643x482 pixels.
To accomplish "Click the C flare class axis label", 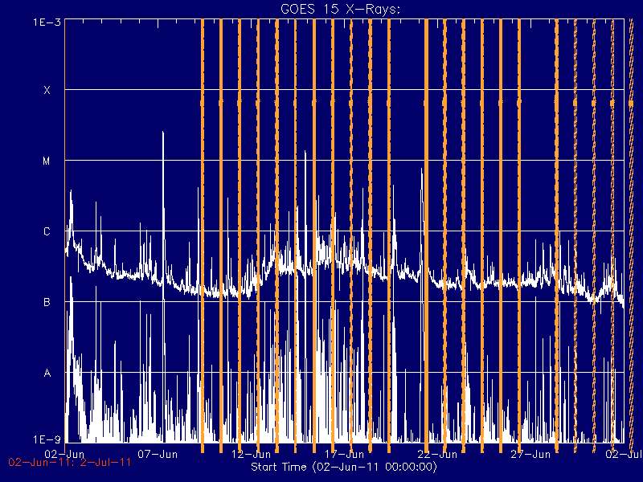I will pos(47,231).
